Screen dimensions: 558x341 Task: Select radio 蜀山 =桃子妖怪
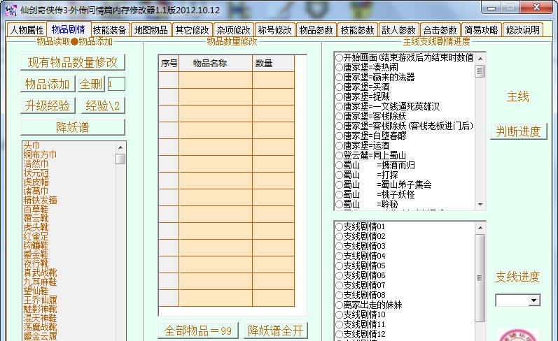click(x=339, y=194)
